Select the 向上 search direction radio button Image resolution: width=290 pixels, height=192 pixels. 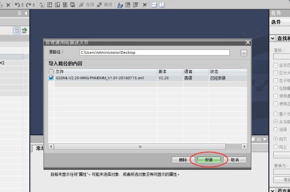point(276,146)
